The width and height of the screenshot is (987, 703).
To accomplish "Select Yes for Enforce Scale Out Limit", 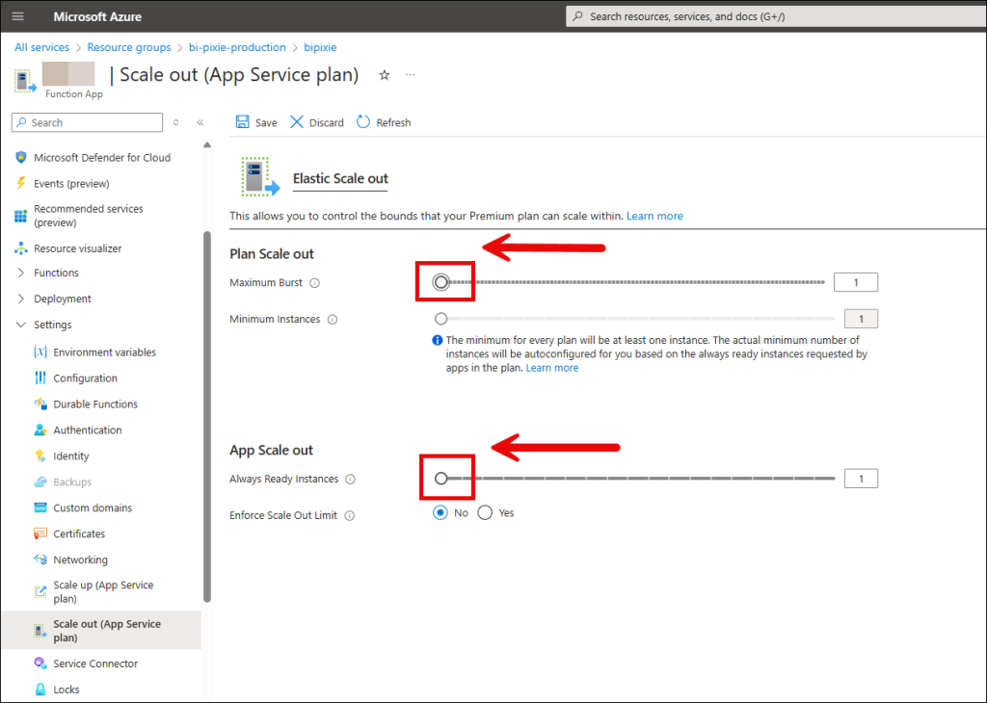I will pyautogui.click(x=485, y=512).
